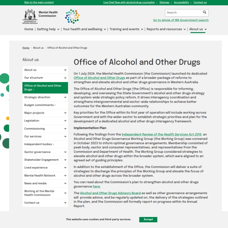Image resolution: width=228 pixels, height=228 pixels.
Task: Accept the cookies notice
Action: 148,219
